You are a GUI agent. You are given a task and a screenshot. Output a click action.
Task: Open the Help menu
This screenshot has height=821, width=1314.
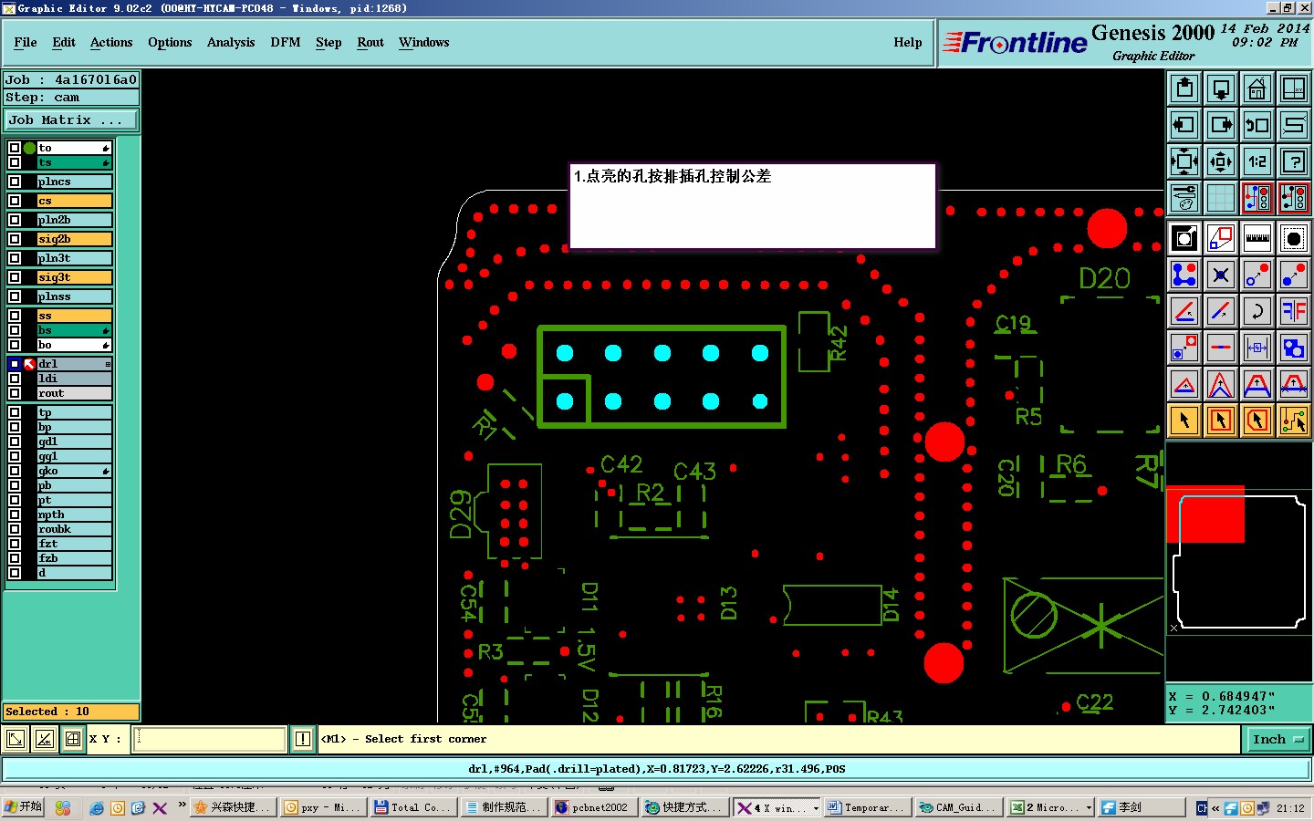click(908, 42)
